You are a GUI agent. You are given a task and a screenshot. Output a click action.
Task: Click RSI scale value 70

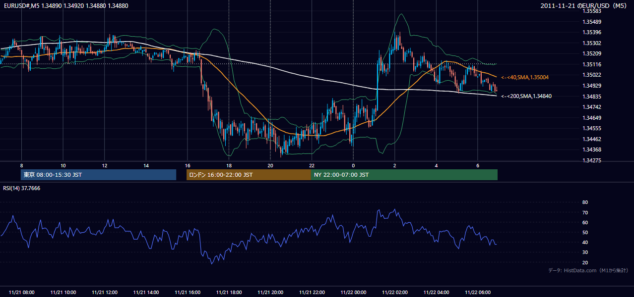585,212
